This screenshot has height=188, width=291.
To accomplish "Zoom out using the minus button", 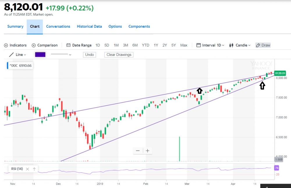I will [138, 151].
